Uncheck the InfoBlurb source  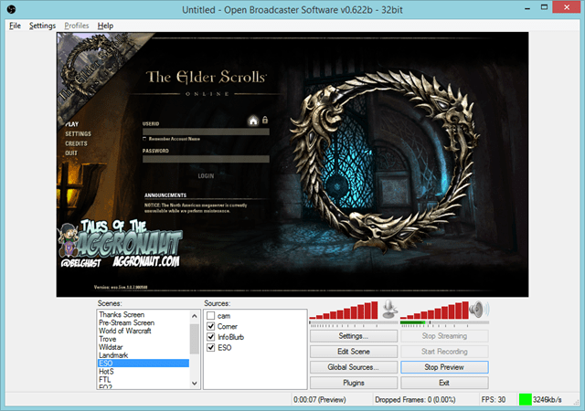coord(211,337)
